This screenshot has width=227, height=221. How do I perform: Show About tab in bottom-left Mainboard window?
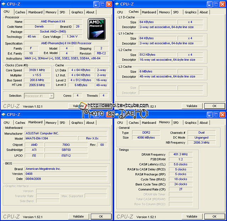pos(90,123)
